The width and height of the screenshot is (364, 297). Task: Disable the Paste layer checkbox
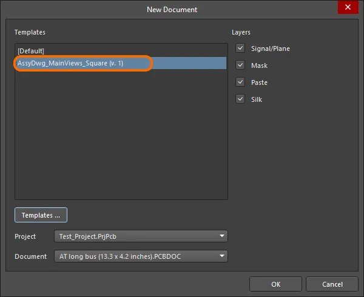click(x=240, y=82)
